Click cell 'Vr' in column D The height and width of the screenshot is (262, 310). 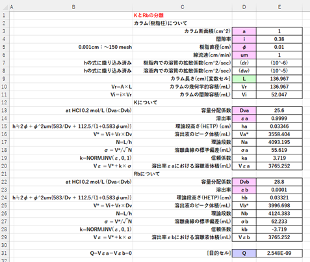[244, 87]
